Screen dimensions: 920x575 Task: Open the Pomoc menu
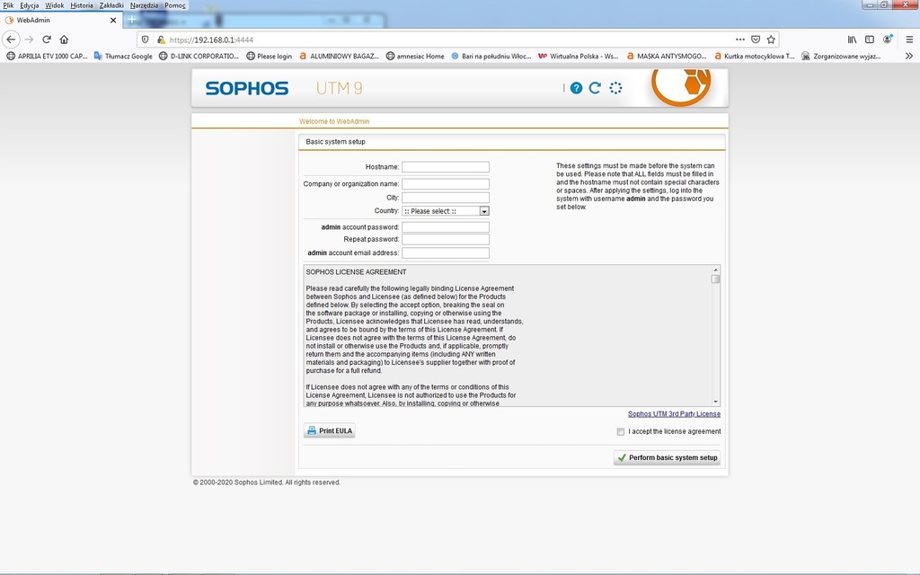pyautogui.click(x=175, y=5)
